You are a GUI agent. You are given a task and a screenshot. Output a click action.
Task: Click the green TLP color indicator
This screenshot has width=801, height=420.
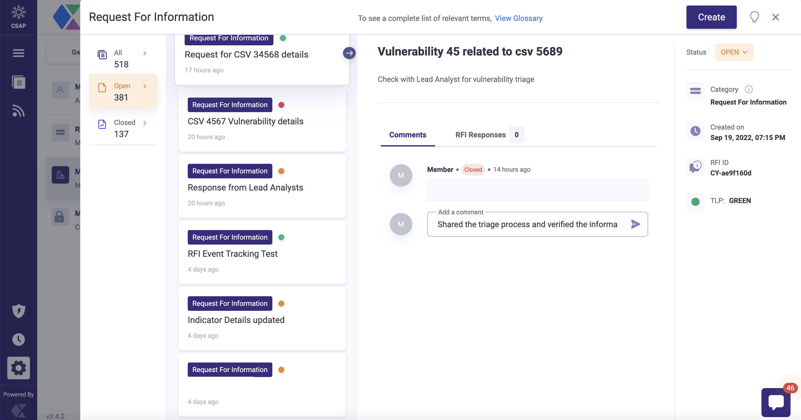click(695, 201)
